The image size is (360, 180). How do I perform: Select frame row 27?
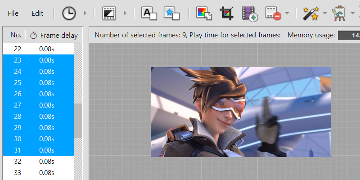coord(39,105)
